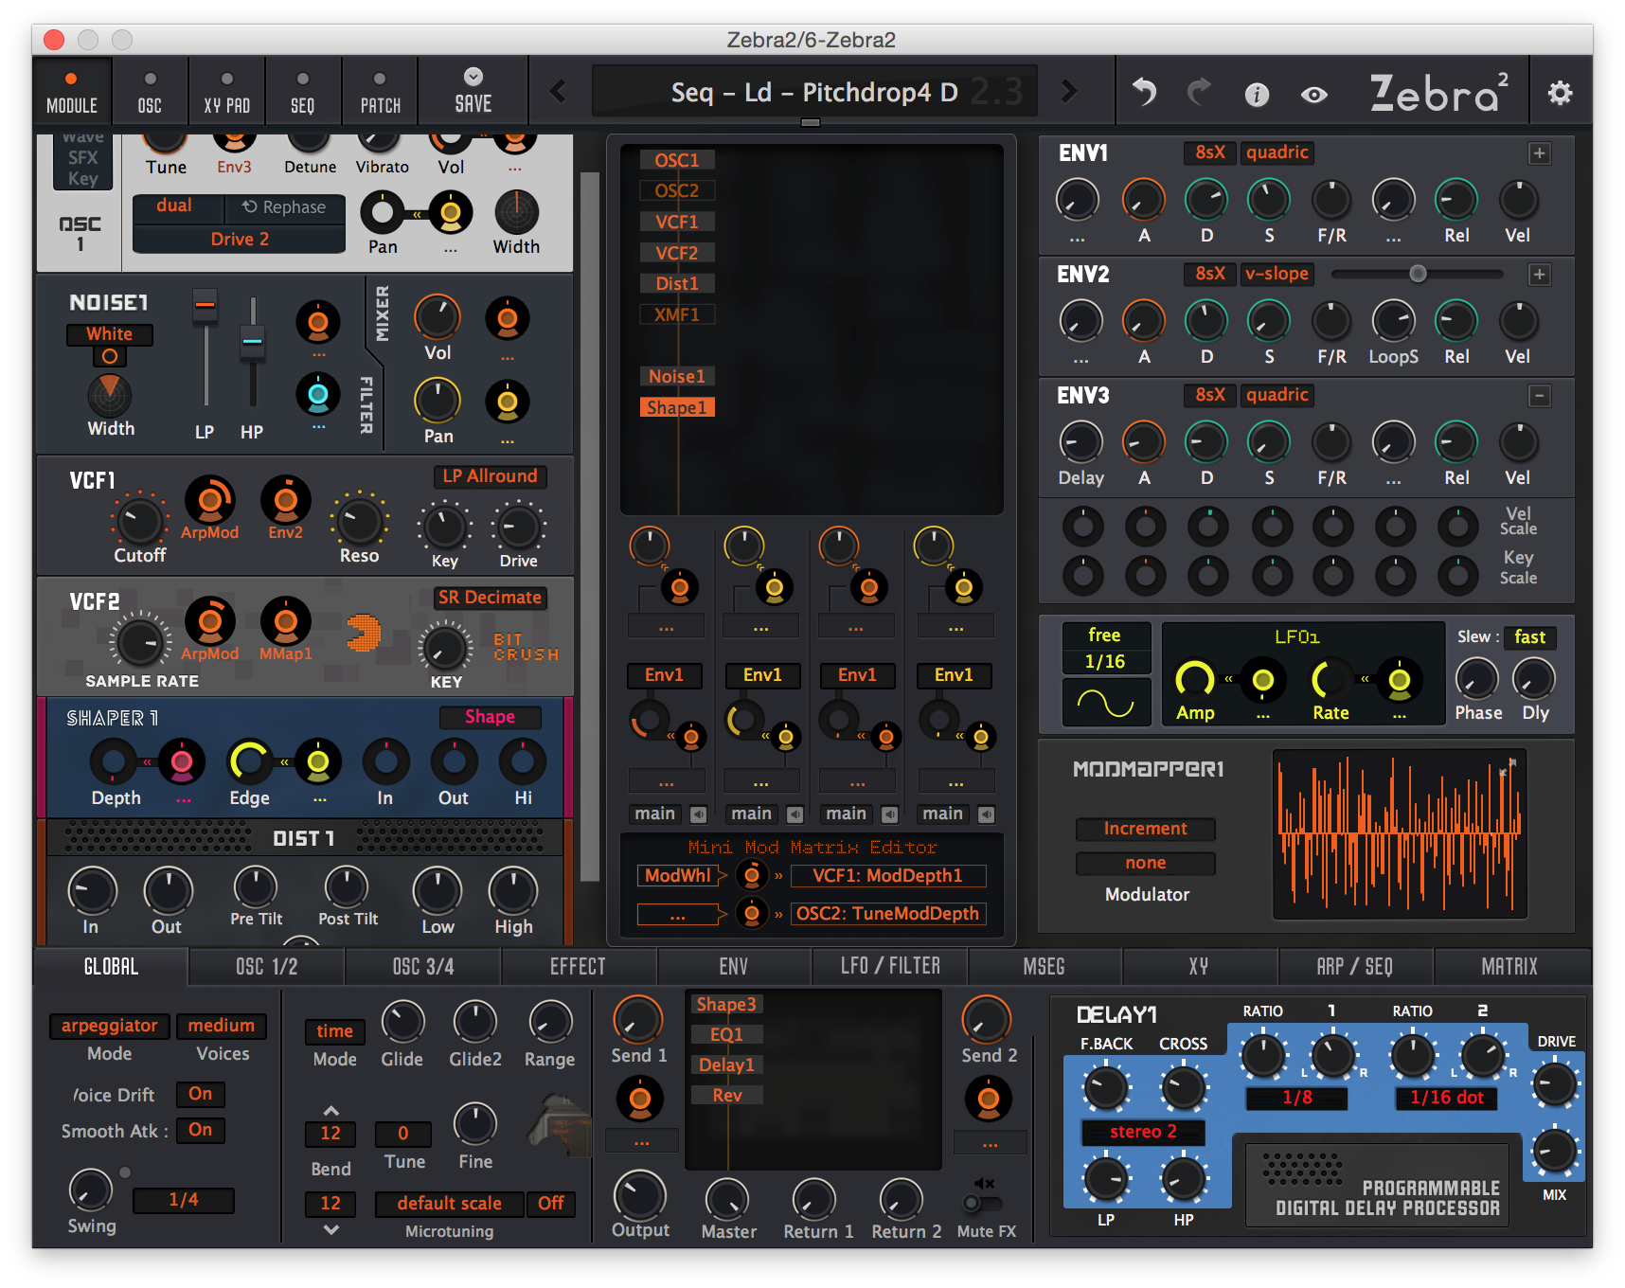Viewport: 1625px width, 1288px height.
Task: Switch to EFFECT tab
Action: pyautogui.click(x=578, y=967)
